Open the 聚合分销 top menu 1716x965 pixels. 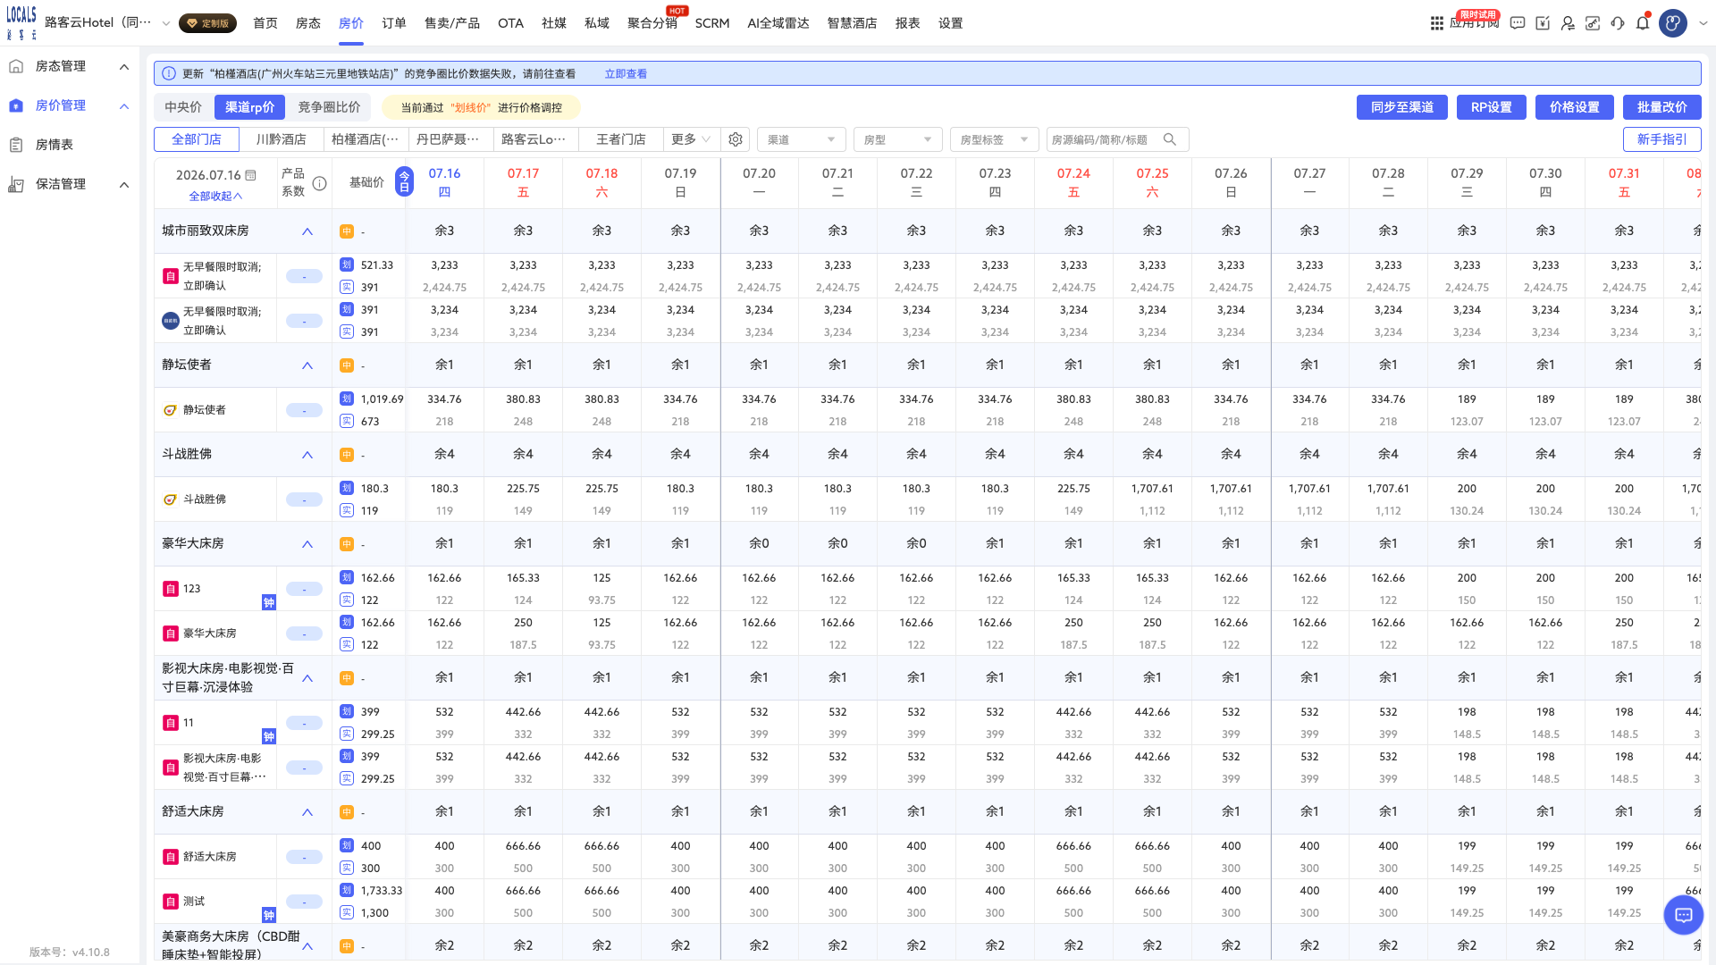(x=652, y=23)
